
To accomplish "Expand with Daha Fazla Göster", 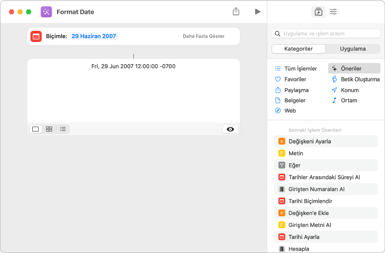I will point(203,36).
